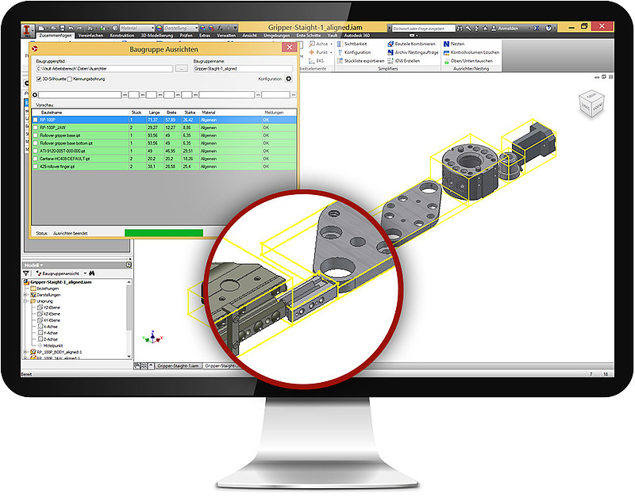This screenshot has height=497, width=635.
Task: Click the gear Konfiguration icon in dialog
Action: click(x=288, y=78)
